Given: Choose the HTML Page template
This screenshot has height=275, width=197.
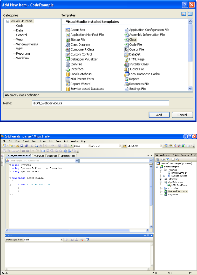Looking at the screenshot, I should (134, 59).
